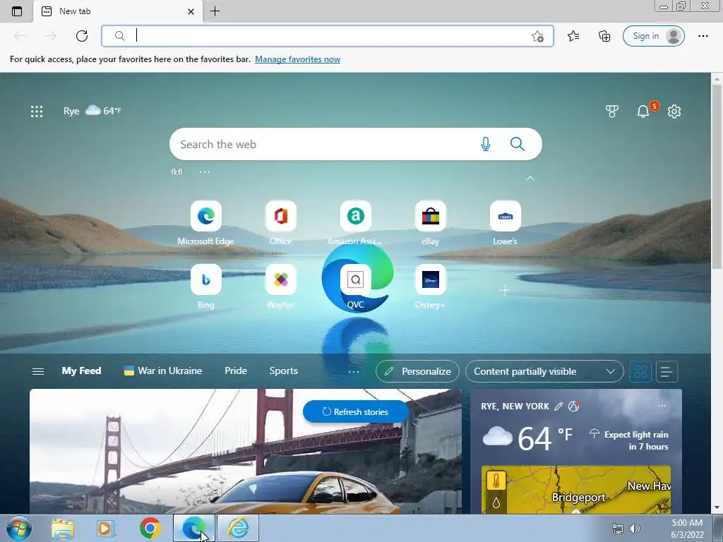Open the Collections icon
This screenshot has width=723, height=542.
click(x=604, y=36)
